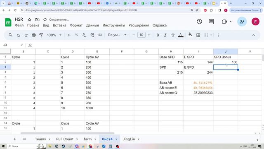Decrease font size with minus

click(134, 35)
